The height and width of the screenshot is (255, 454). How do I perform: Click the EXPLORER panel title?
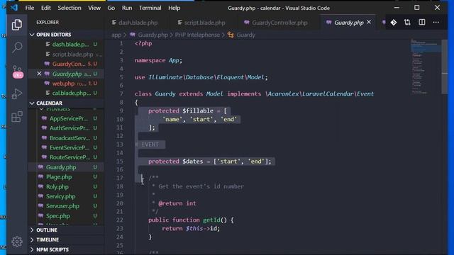[48, 22]
